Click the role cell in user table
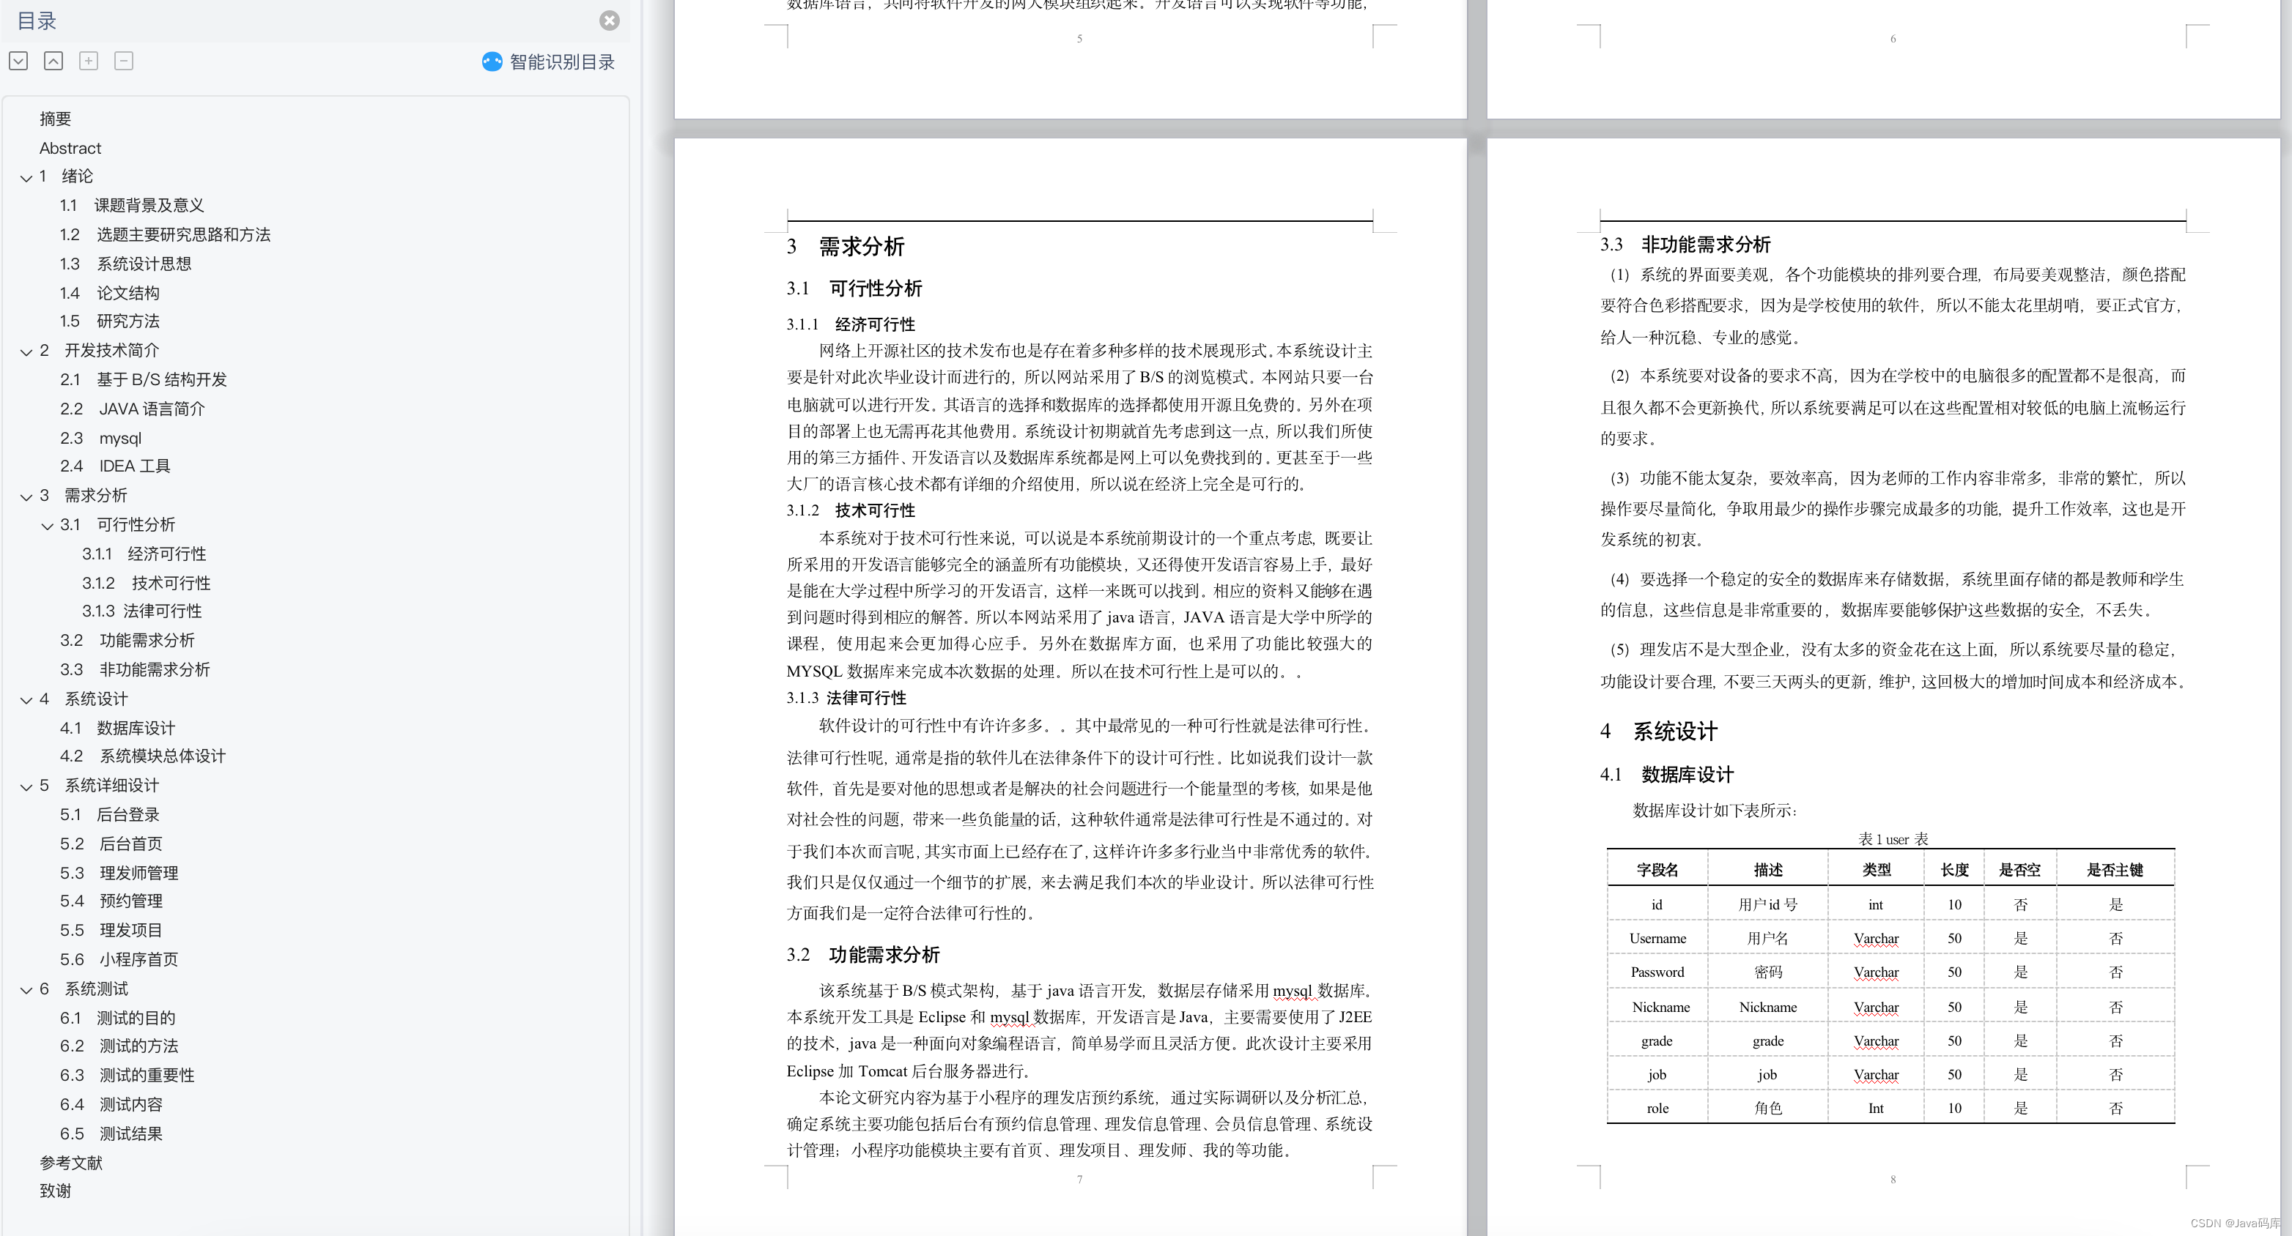The image size is (2292, 1236). (x=1657, y=1108)
